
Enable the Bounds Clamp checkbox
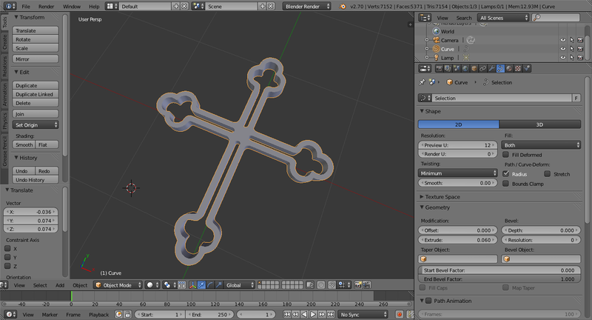click(506, 184)
